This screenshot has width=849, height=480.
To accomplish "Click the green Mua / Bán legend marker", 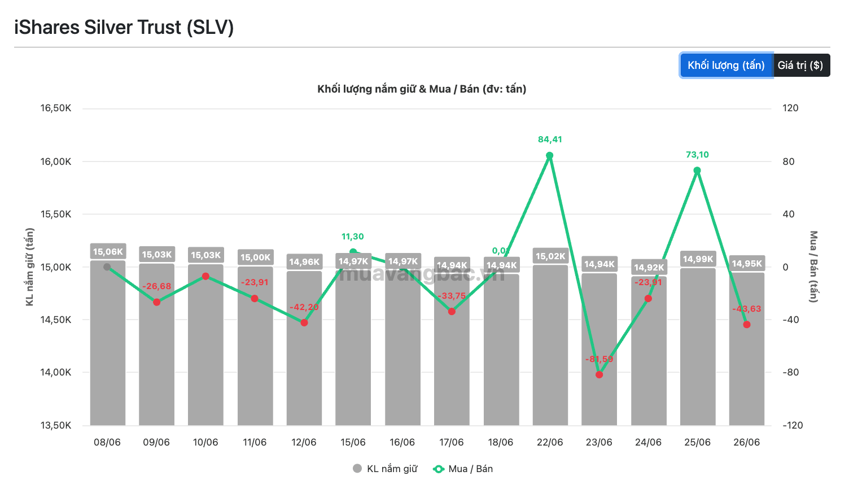I will tap(438, 469).
